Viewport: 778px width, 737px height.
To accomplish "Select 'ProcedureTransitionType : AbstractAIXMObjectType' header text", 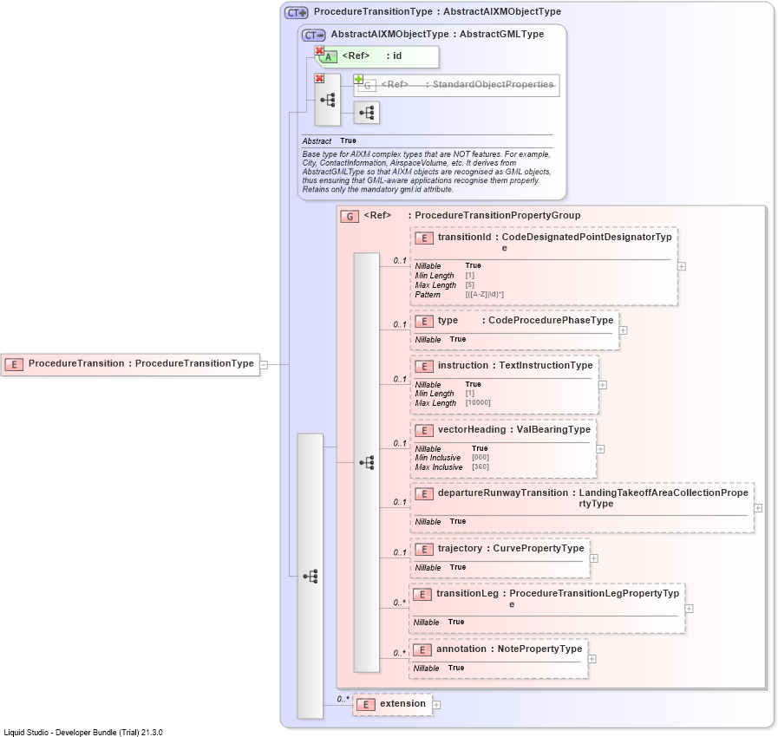I will tap(437, 11).
